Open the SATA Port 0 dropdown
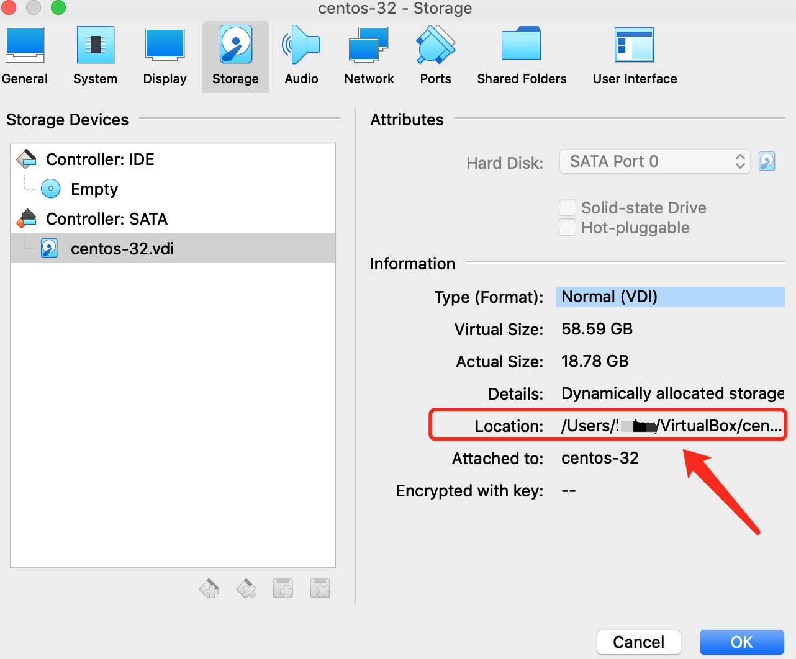The width and height of the screenshot is (796, 659). click(x=654, y=161)
